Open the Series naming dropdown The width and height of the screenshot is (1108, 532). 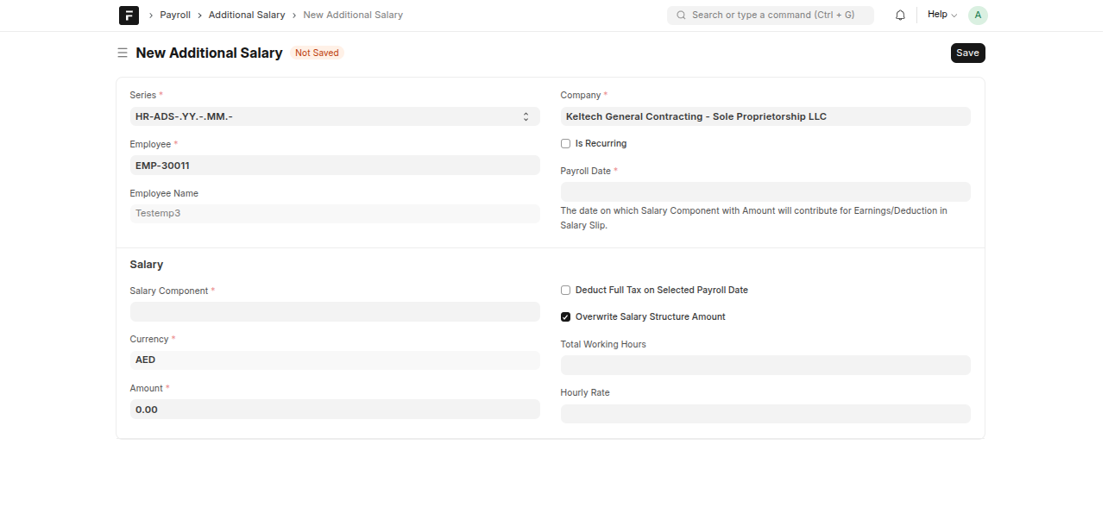(334, 116)
